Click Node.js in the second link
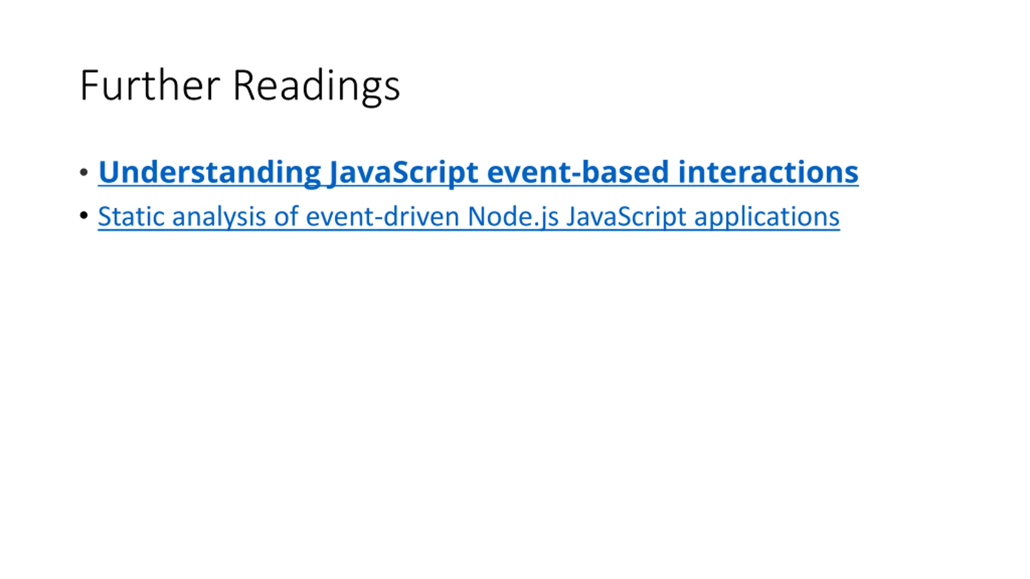The width and height of the screenshot is (1030, 579). click(513, 217)
